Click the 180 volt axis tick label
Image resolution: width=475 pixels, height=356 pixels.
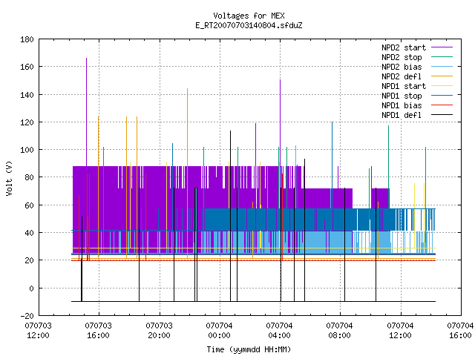tap(27, 39)
